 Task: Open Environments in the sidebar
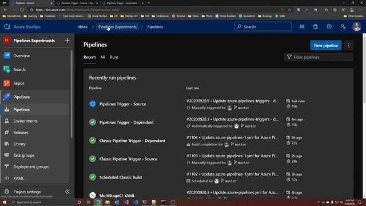click(25, 121)
